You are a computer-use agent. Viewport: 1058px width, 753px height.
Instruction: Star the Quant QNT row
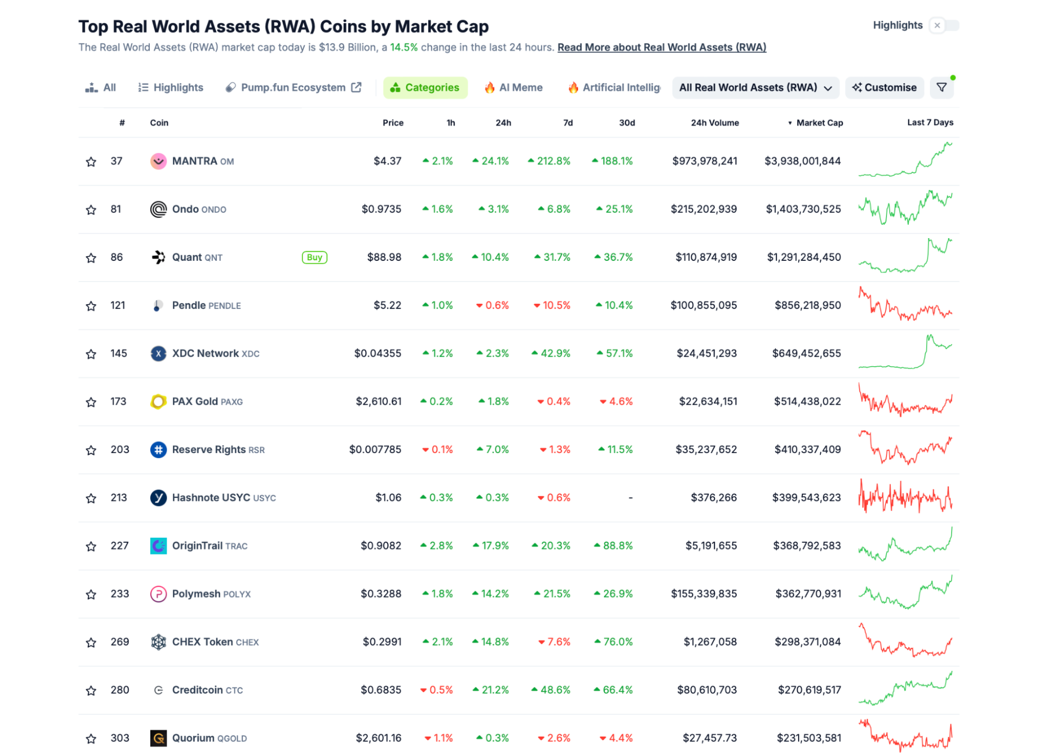coord(91,258)
